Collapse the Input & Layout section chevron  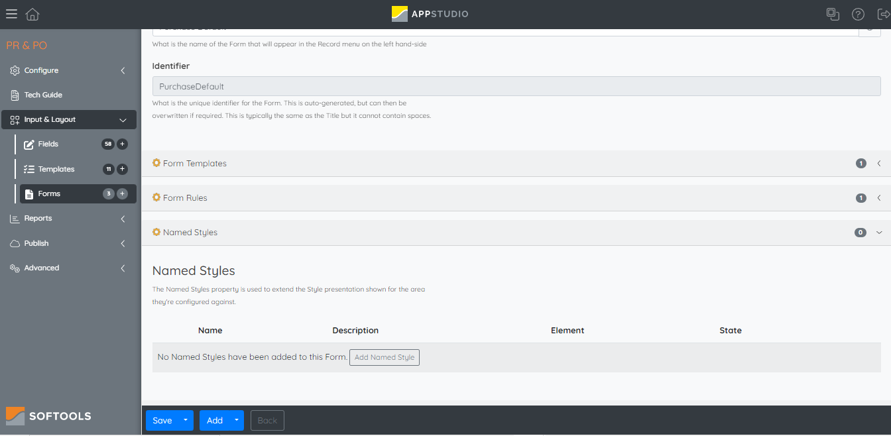[123, 120]
